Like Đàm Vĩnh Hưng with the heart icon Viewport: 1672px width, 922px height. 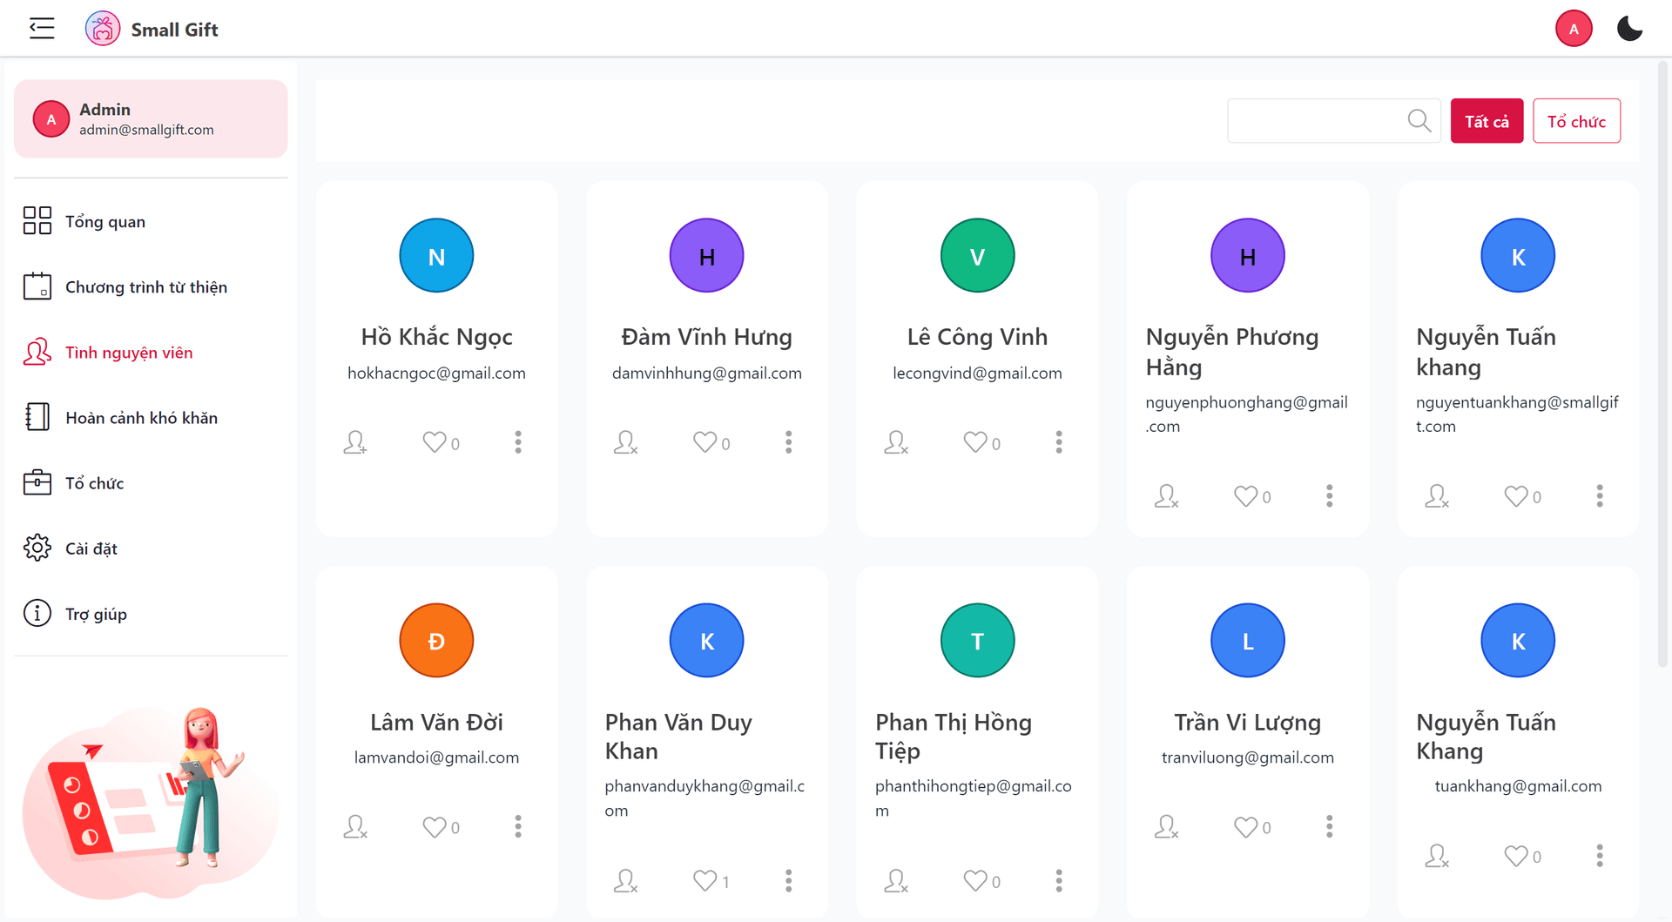pyautogui.click(x=705, y=442)
